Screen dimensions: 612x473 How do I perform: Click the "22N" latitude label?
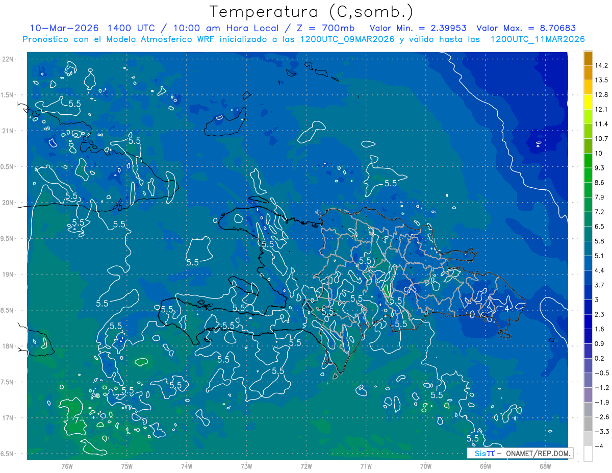pyautogui.click(x=9, y=59)
